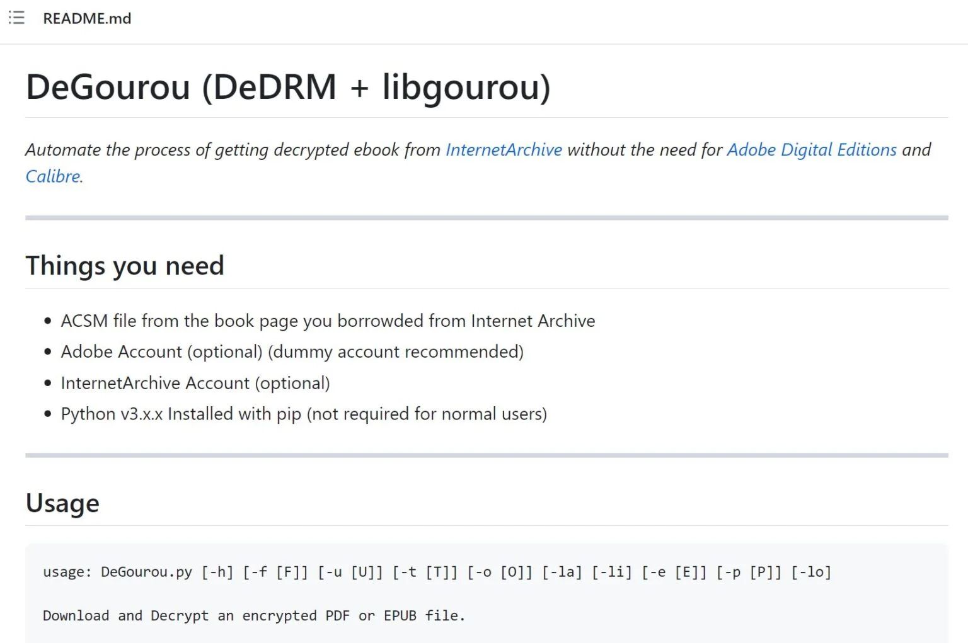Open the InternetArchive link
968x643 pixels.
point(504,150)
